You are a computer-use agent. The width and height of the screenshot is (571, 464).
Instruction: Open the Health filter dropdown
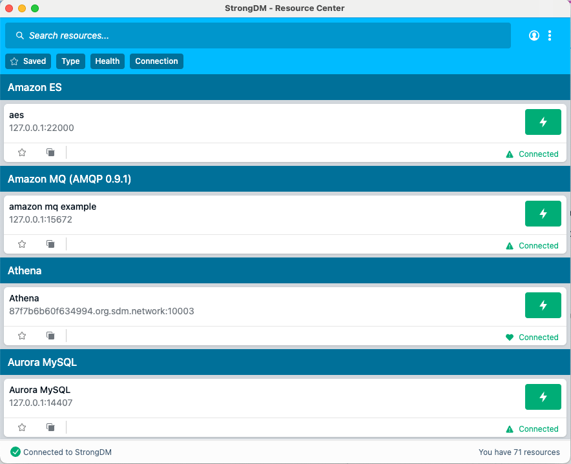107,61
